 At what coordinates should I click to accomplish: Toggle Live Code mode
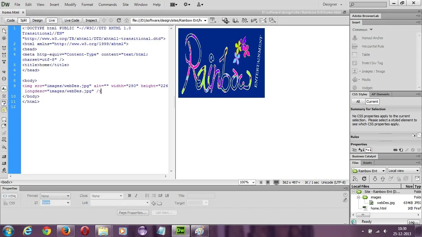72,20
